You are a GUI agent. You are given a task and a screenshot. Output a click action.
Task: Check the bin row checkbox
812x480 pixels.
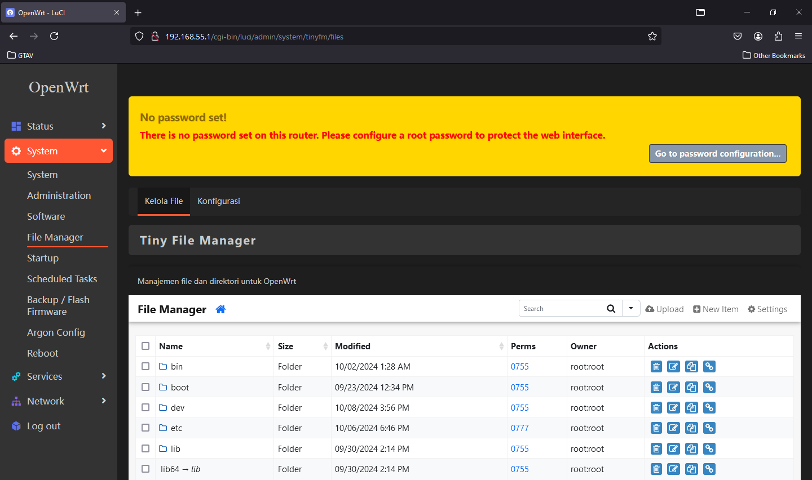tap(145, 366)
